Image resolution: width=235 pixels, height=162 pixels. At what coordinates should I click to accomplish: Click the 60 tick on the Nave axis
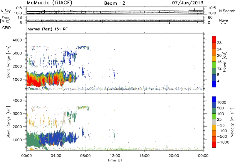pyautogui.click(x=210, y=18)
